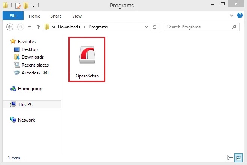Click the Favorites star icon
The image size is (247, 165).
13,41
